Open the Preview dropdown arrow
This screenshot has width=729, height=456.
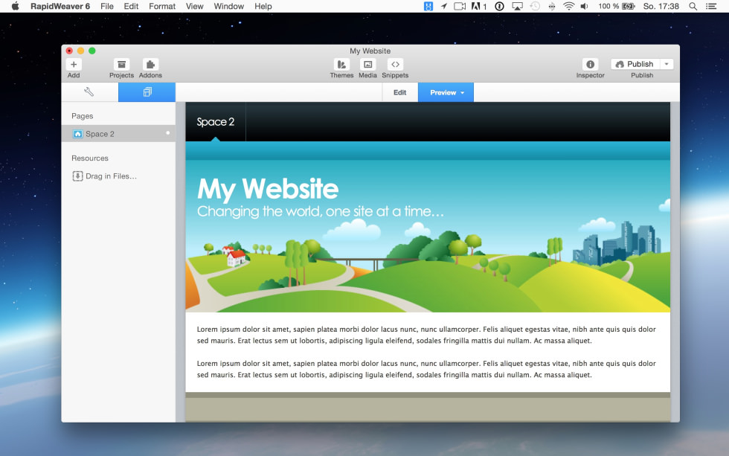pos(463,93)
